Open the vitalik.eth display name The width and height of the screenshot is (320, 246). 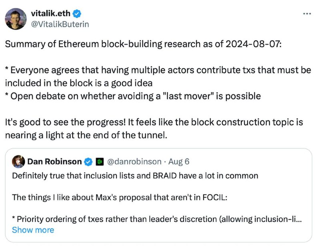point(51,14)
